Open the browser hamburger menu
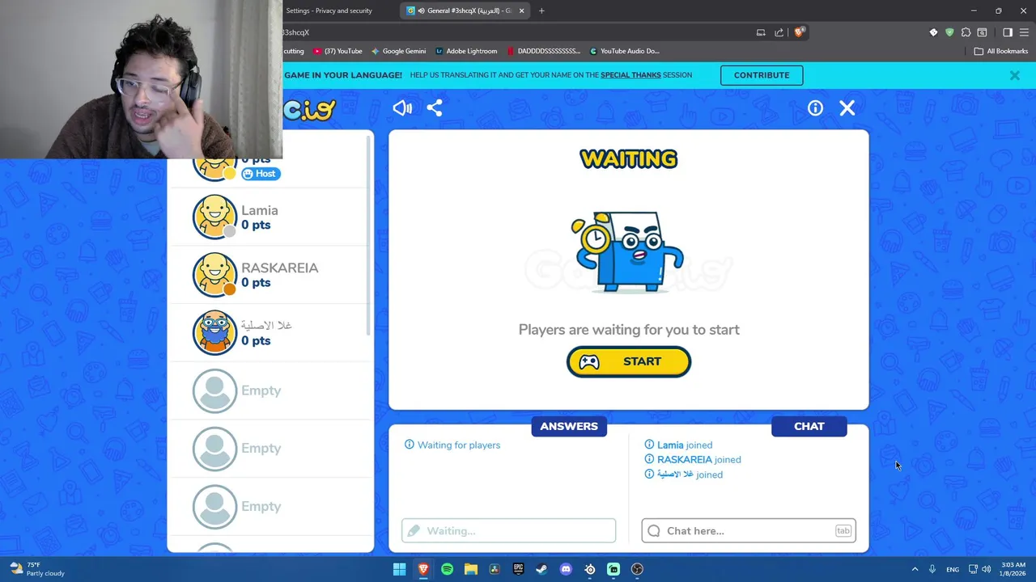1036x582 pixels. coord(1024,32)
